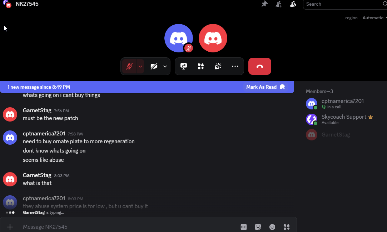Open the GIF picker

244,227
